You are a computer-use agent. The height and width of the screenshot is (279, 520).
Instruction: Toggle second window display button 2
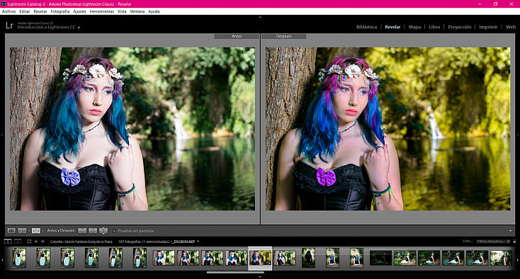[x=18, y=241]
